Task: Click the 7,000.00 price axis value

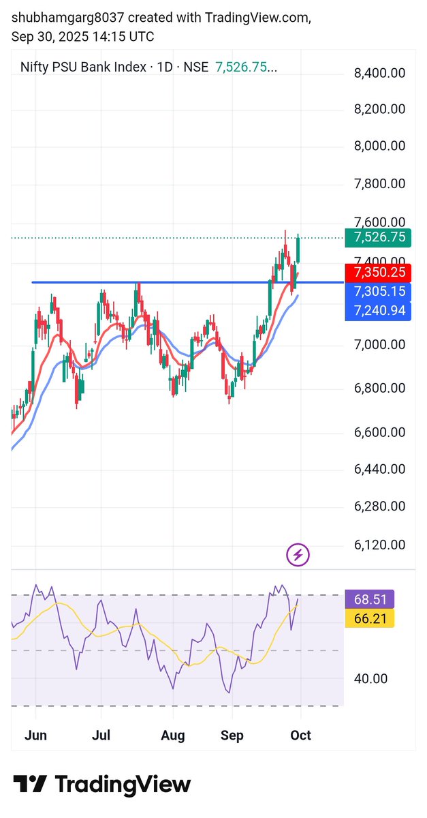Action: (380, 345)
